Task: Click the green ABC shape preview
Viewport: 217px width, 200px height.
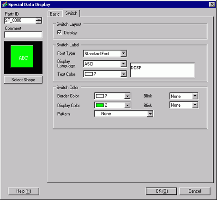Action: click(x=22, y=57)
